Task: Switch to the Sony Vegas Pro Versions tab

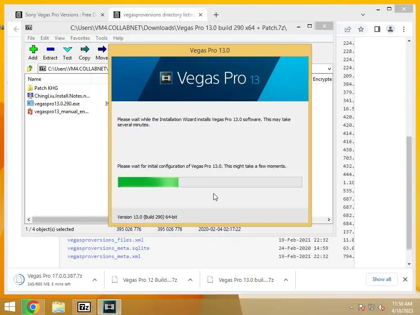Action: (x=61, y=15)
